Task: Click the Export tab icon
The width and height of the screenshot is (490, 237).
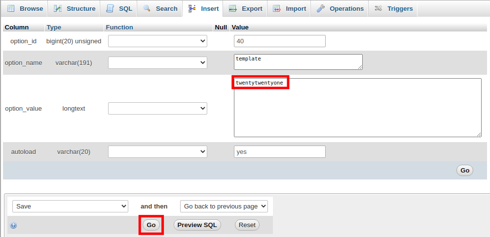Action: point(232,8)
